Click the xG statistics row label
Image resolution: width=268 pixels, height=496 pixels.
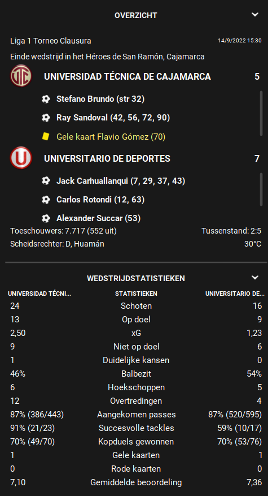[136, 333]
